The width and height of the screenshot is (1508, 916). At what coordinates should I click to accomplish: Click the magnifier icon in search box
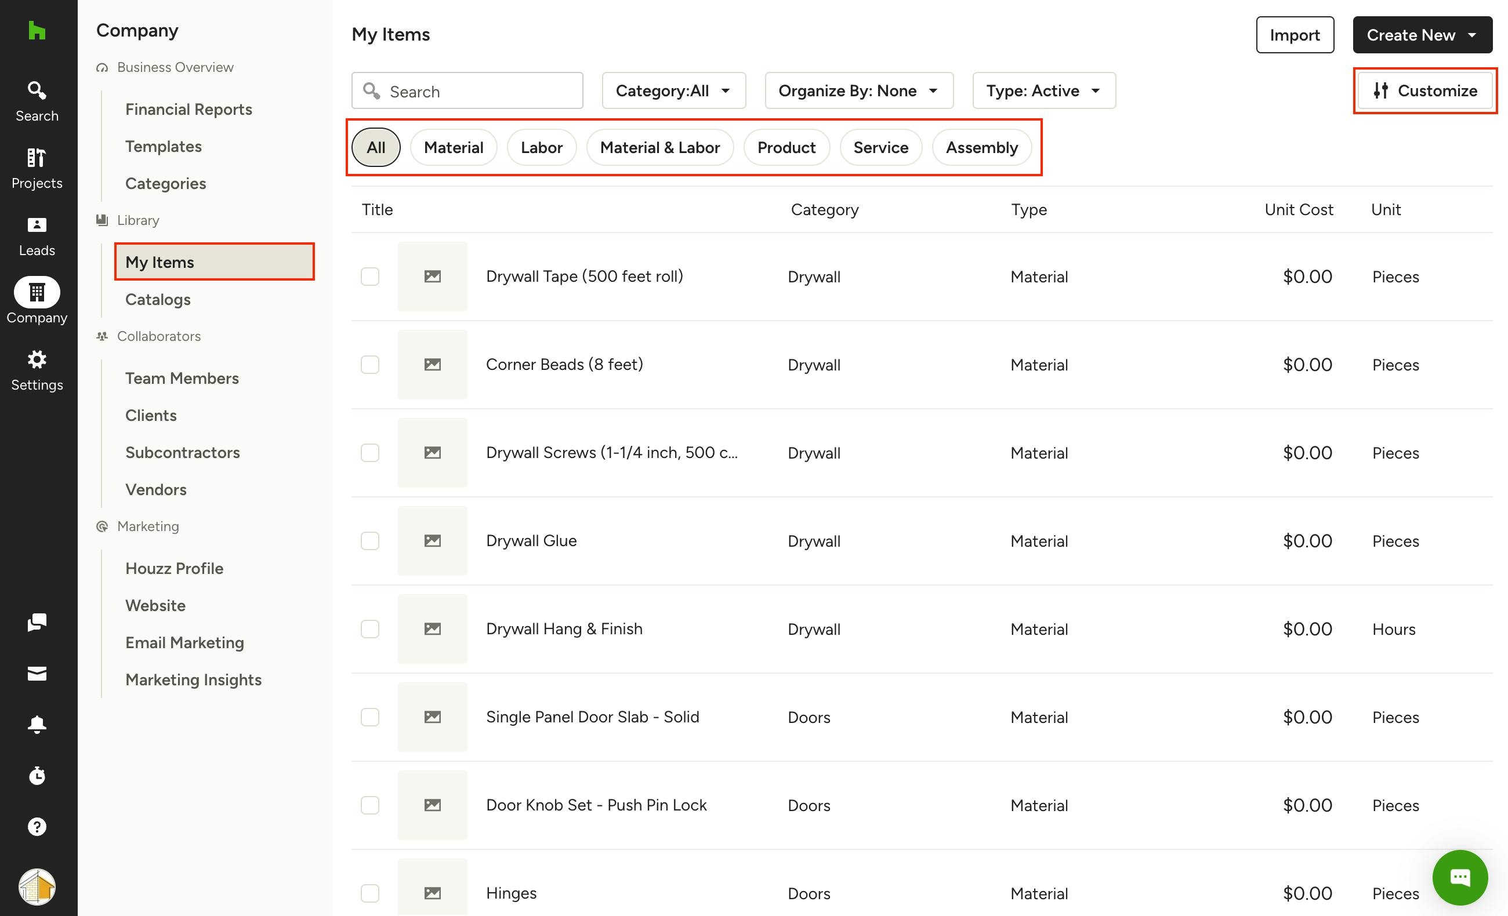click(372, 91)
